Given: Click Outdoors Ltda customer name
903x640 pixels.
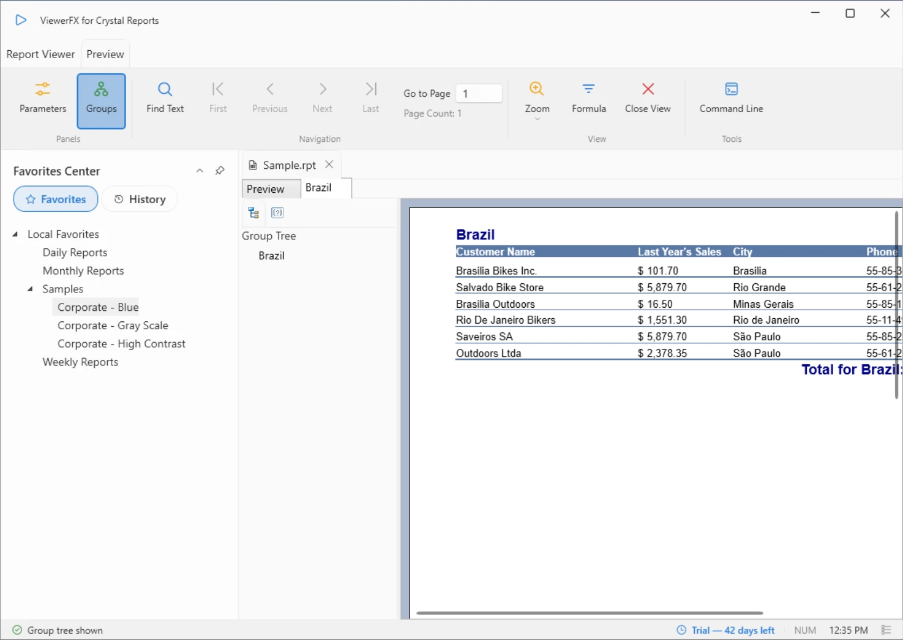Looking at the screenshot, I should [489, 353].
